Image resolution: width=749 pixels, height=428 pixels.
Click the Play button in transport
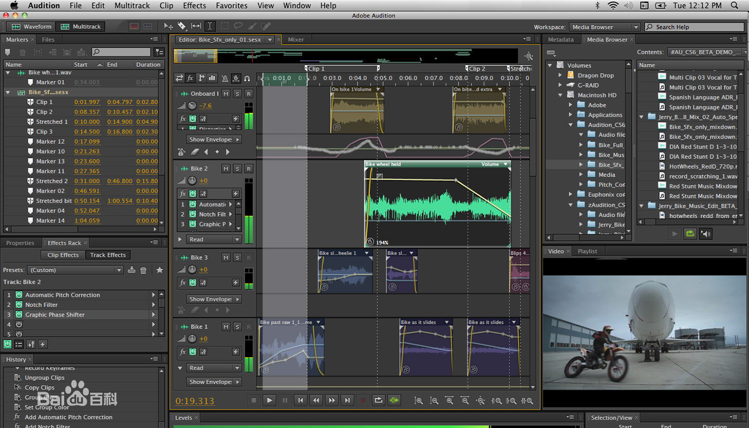coord(270,400)
